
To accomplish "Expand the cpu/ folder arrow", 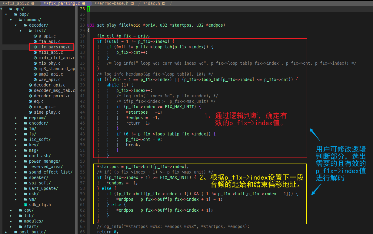I will point(11,210).
